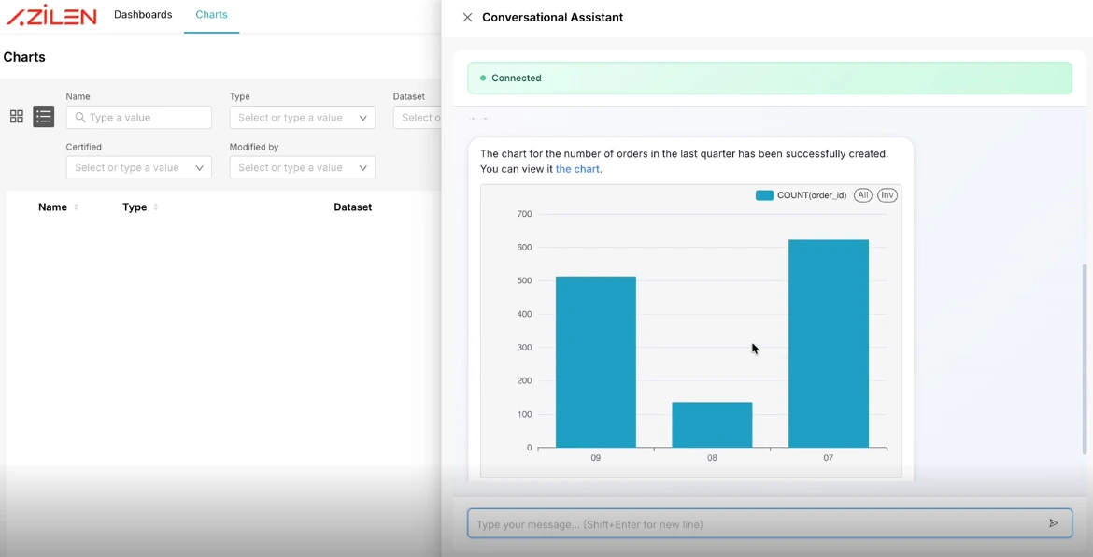1093x557 pixels.
Task: Click the sort icon beside Name column
Action: coord(76,207)
